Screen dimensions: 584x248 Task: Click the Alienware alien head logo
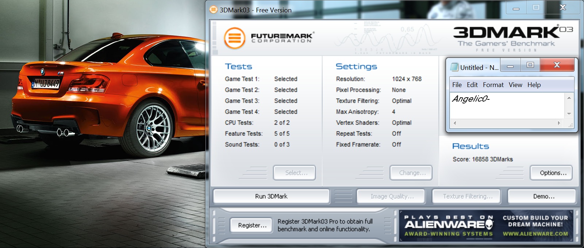(489, 225)
